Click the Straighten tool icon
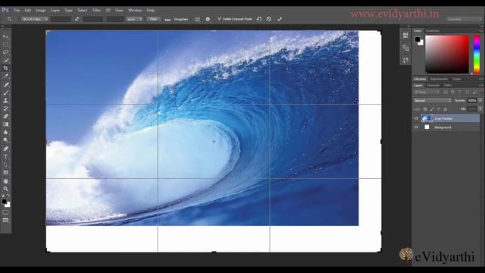Screen dimensions: 485x273 coord(167,19)
